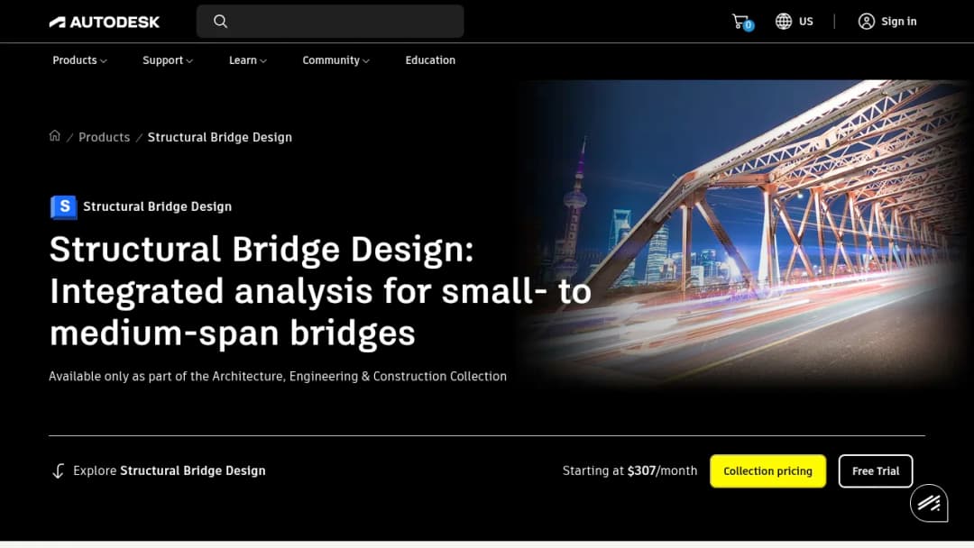Screen dimensions: 974x548
Task: Expand the Support menu
Action: (x=167, y=60)
